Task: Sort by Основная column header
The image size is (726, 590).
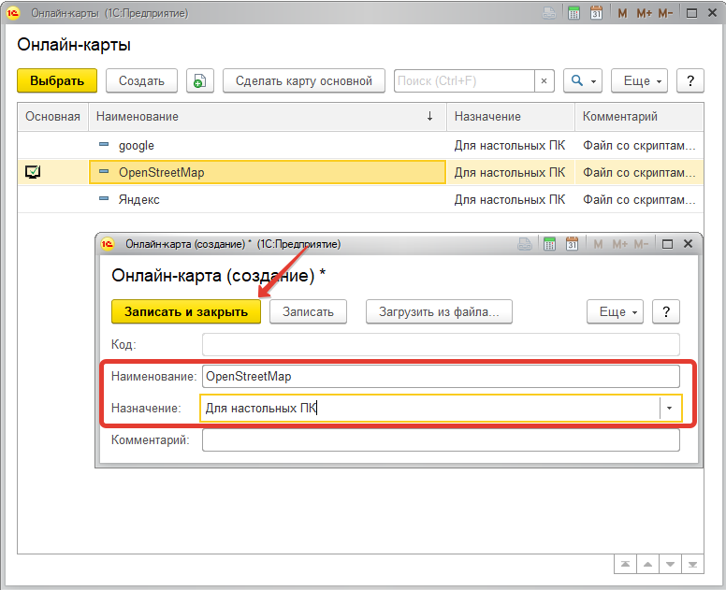Action: coord(52,117)
